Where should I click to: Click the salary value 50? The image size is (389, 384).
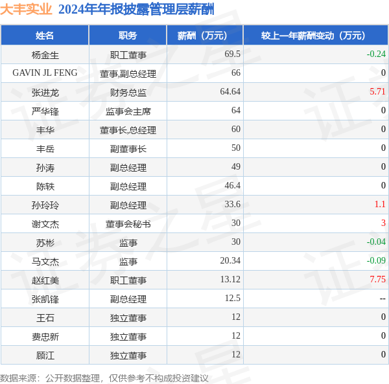pyautogui.click(x=236, y=148)
